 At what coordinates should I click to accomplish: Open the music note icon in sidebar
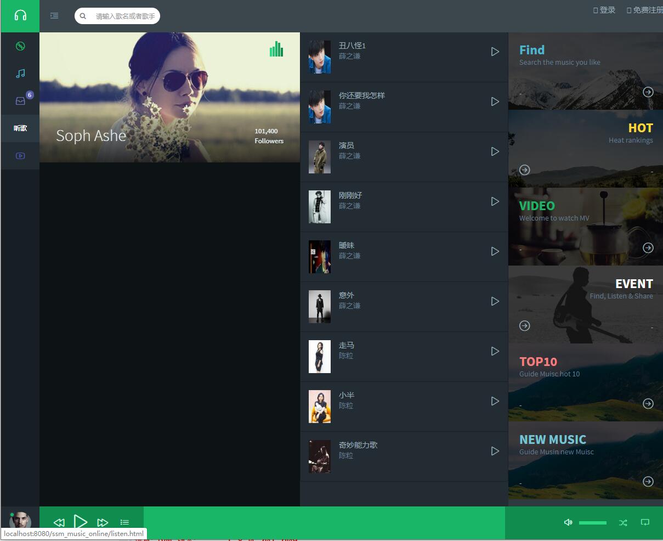20,74
